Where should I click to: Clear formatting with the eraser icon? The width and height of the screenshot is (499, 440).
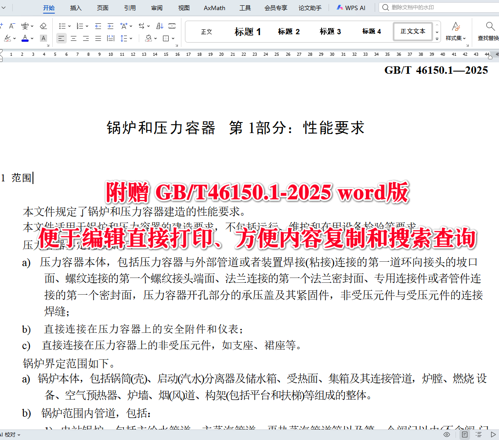(x=43, y=26)
